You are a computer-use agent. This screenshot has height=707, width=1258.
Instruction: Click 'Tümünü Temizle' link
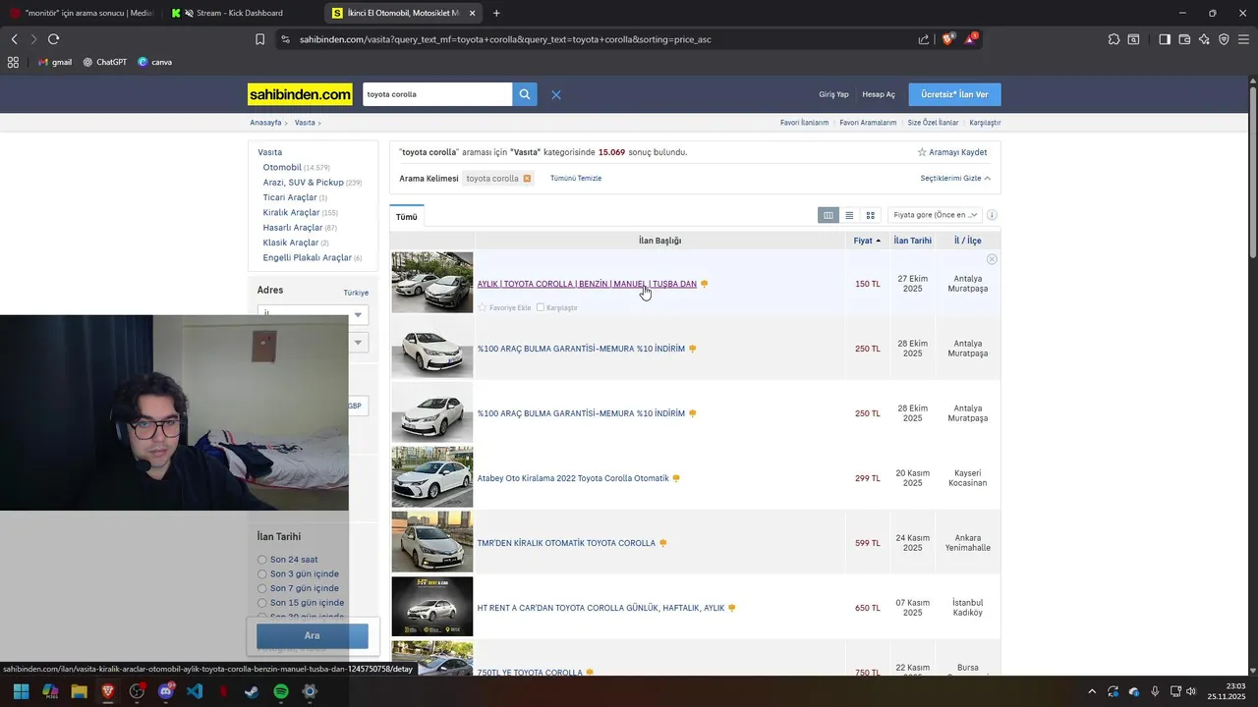click(576, 179)
